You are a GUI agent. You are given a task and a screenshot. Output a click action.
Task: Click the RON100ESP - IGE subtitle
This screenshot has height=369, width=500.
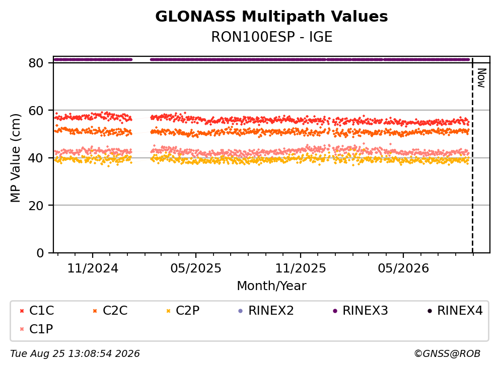pos(272,37)
